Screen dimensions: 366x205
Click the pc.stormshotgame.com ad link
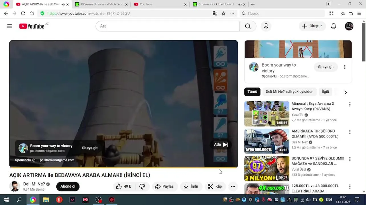[57, 160]
